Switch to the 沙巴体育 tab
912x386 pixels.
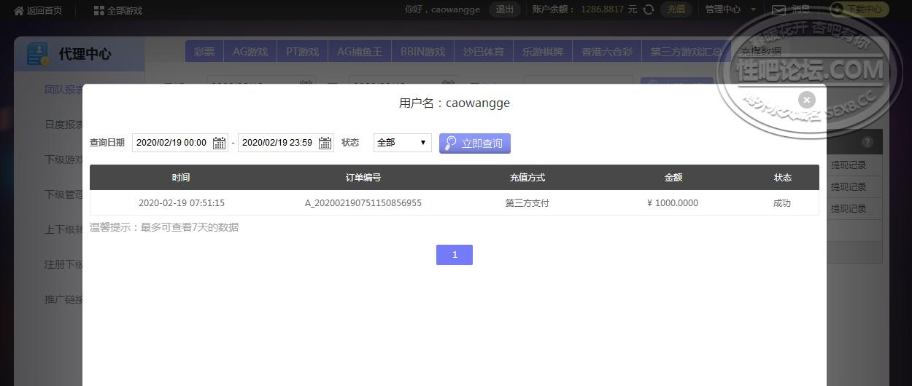pos(484,52)
